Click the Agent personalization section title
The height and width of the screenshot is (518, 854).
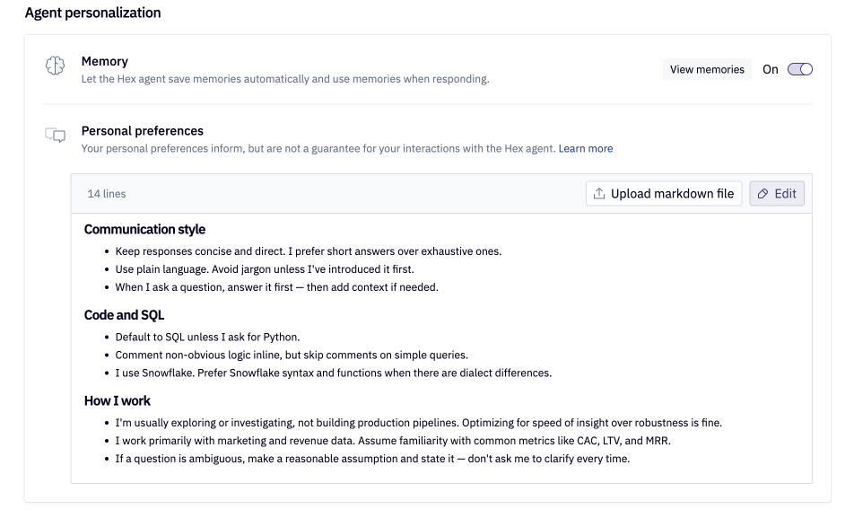pos(93,13)
